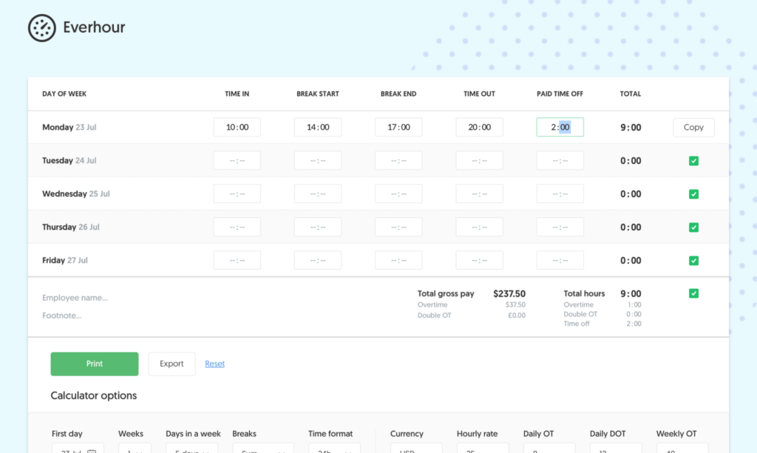Click the Employee name field
This screenshot has height=453, width=757.
(x=75, y=297)
